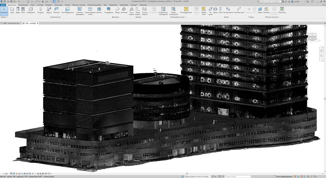Screen dimensions: 326x178
Task: Click the Revit application logo
Action: coord(2,1)
